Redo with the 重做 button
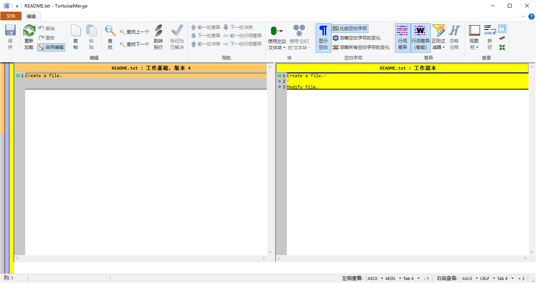 pyautogui.click(x=46, y=38)
